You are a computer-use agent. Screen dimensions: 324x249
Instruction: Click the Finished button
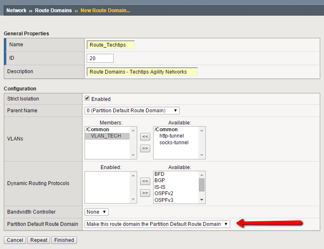64,240
